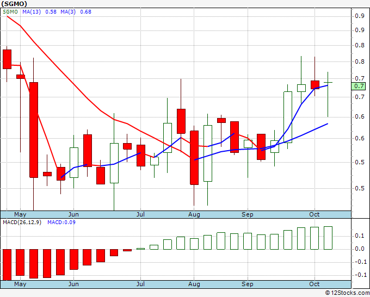Select the Aug marker on price timeline
The image size is (370, 297).
[194, 214]
